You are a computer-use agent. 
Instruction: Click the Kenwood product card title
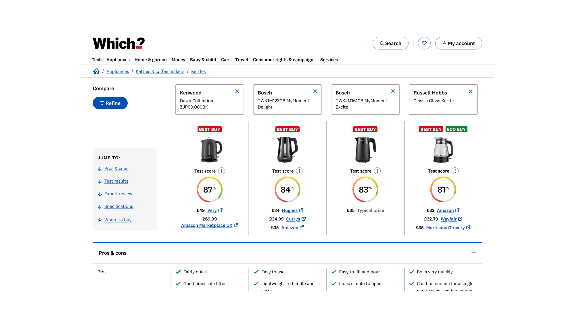tap(191, 93)
